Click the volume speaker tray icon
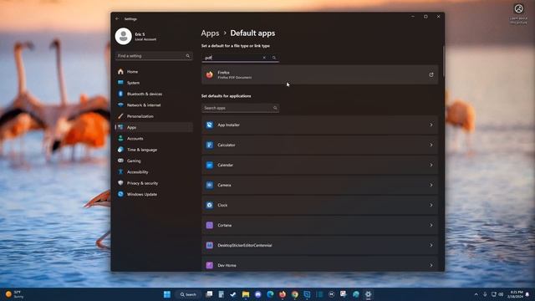 click(x=501, y=294)
